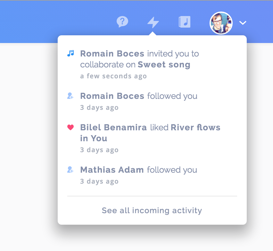The image size is (273, 251).
Task: Click the 'invited you to collaborate on' text
Action: pyautogui.click(x=139, y=59)
